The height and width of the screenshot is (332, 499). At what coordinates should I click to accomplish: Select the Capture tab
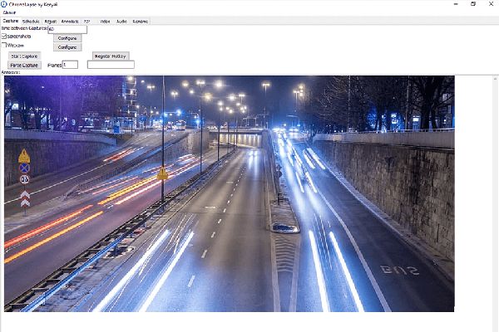[11, 21]
